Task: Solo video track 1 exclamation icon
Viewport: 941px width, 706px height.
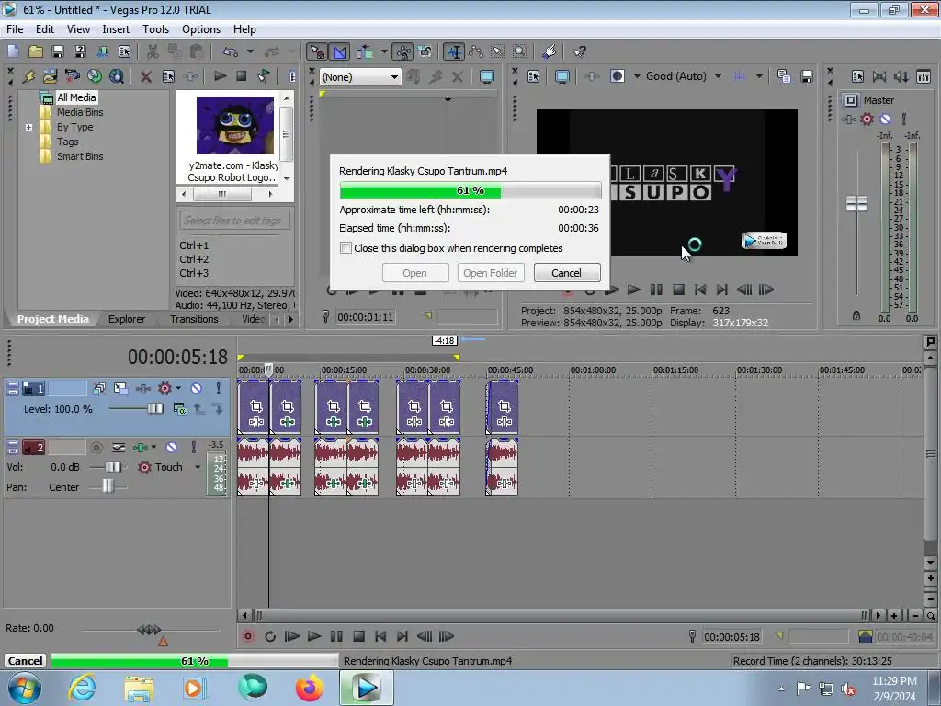Action: 219,389
